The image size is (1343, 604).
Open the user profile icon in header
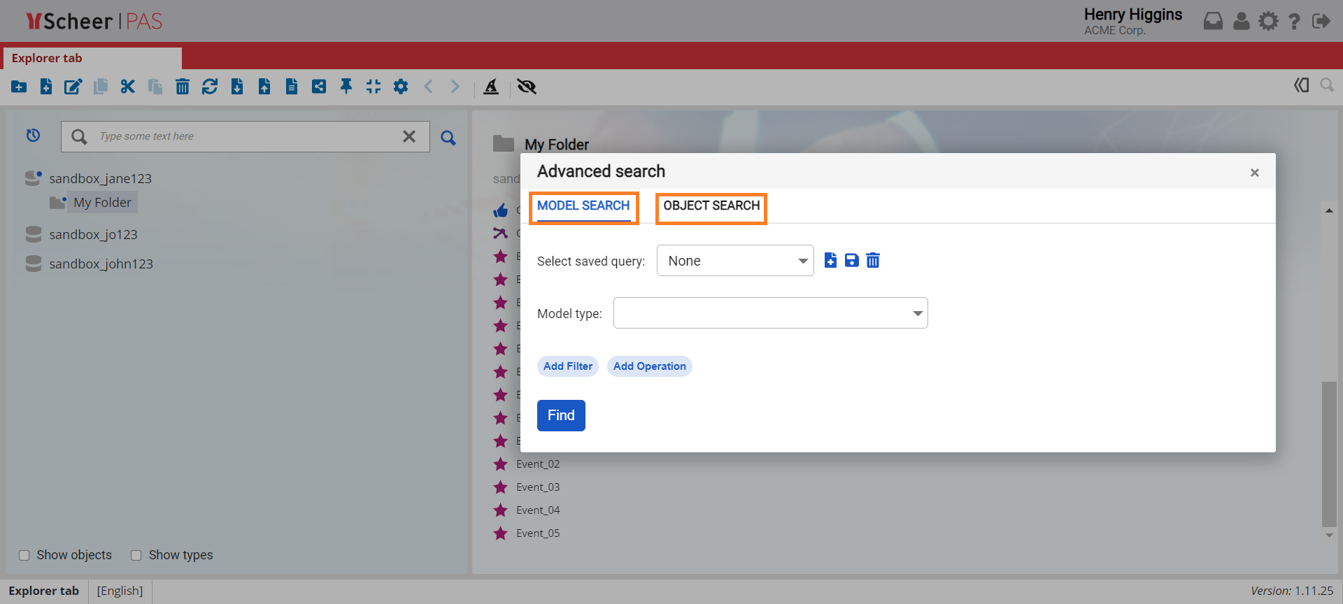[1242, 22]
